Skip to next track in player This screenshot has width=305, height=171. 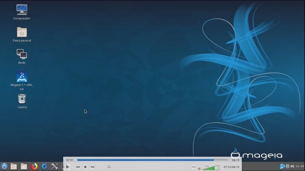pos(92,167)
